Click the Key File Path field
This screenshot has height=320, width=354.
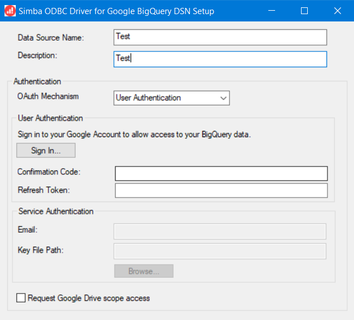coord(220,251)
